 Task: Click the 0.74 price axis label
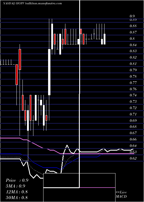(x=133, y=95)
